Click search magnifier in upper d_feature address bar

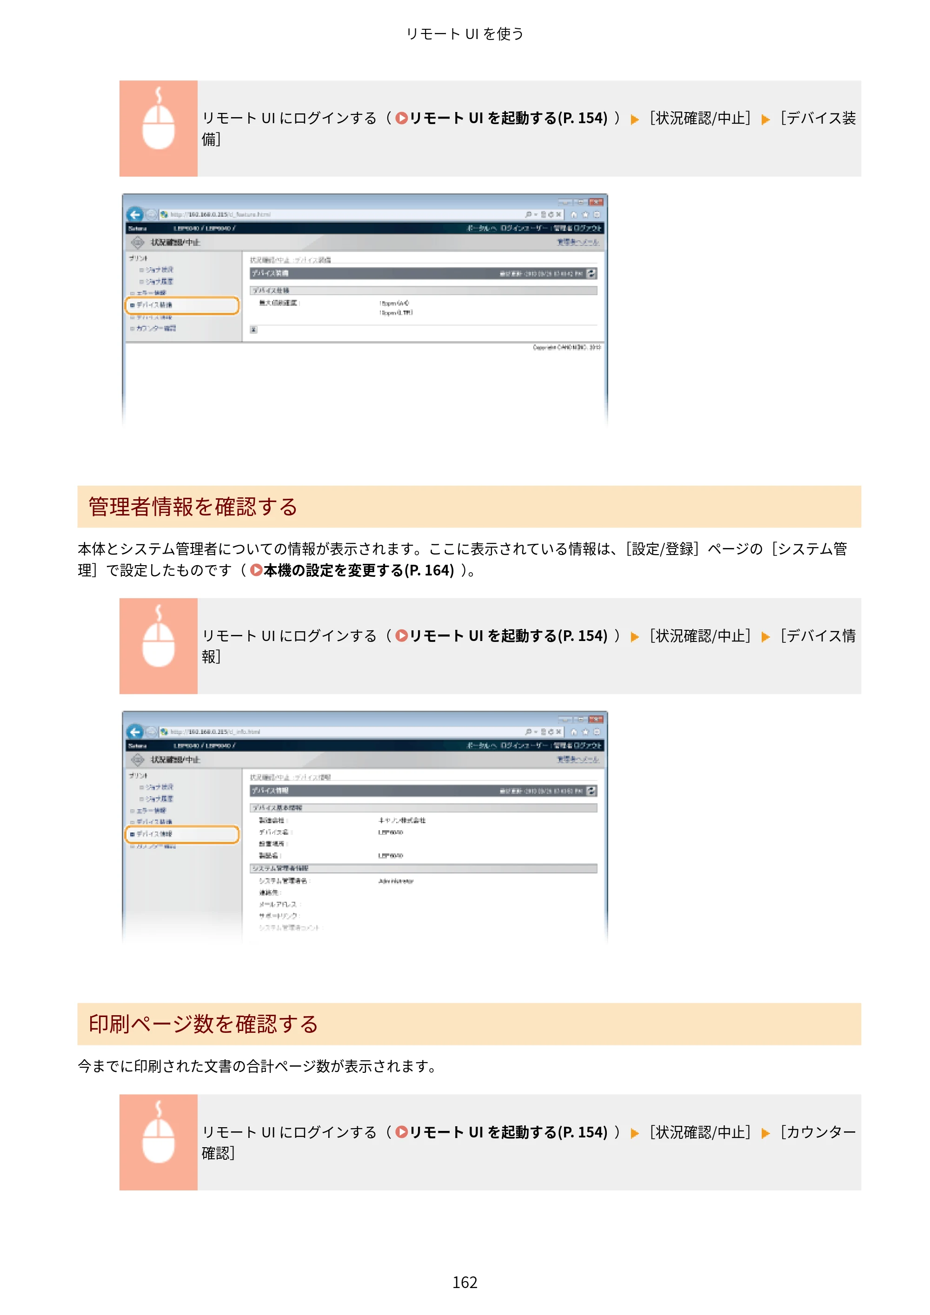tap(528, 214)
